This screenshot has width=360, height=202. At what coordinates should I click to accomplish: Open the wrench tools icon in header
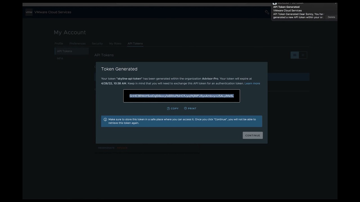tap(267, 12)
